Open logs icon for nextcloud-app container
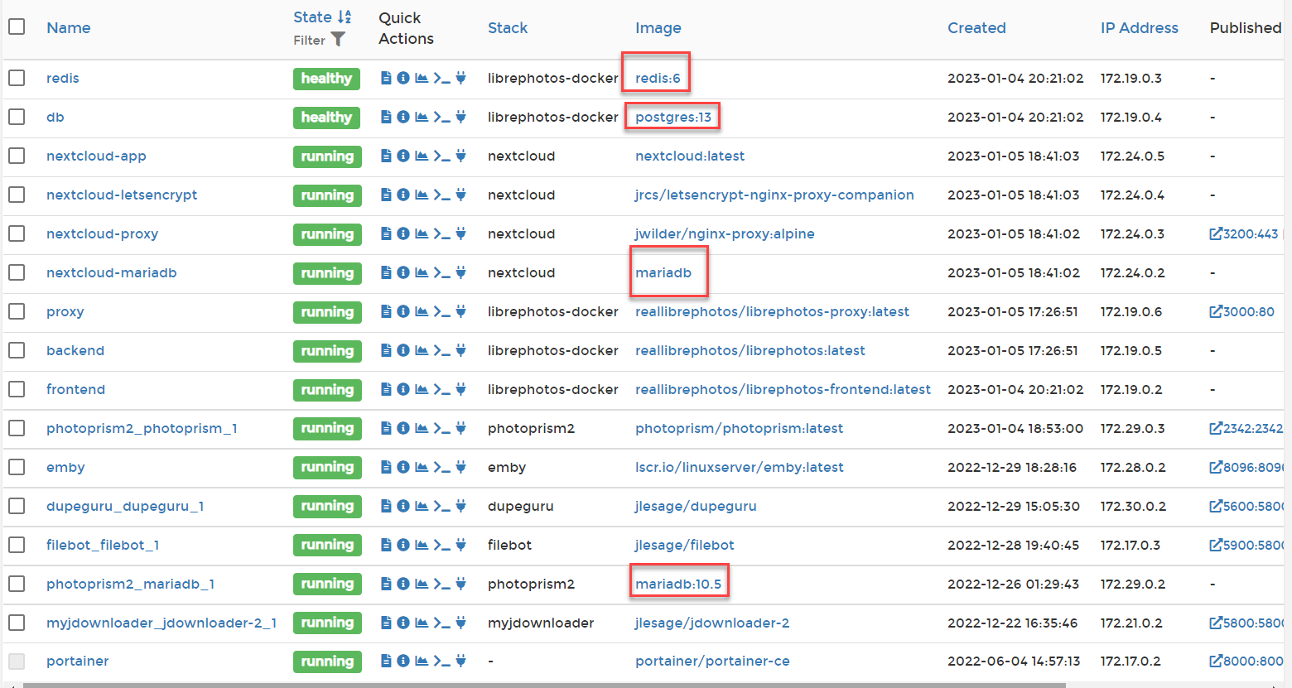 [x=386, y=156]
